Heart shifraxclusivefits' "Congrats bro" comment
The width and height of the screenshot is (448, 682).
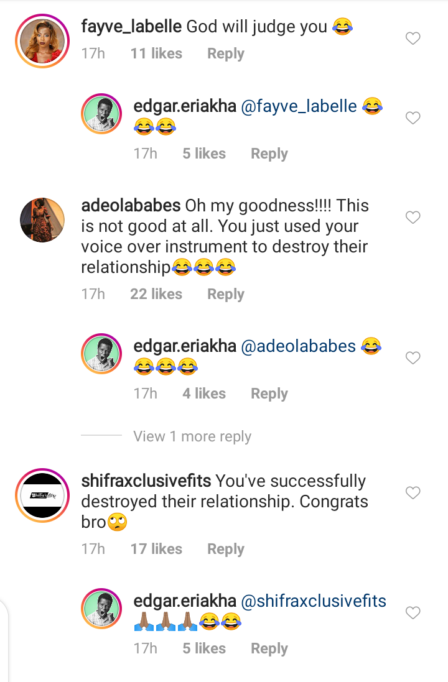point(413,493)
